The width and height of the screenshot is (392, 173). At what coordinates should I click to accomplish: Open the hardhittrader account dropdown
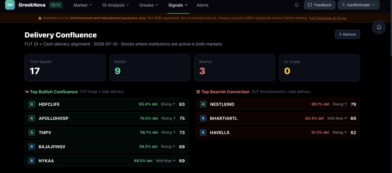[359, 5]
